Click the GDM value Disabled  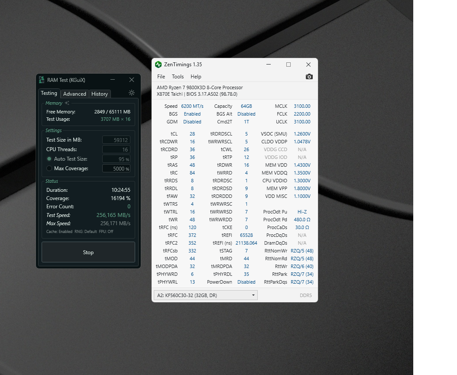point(192,122)
